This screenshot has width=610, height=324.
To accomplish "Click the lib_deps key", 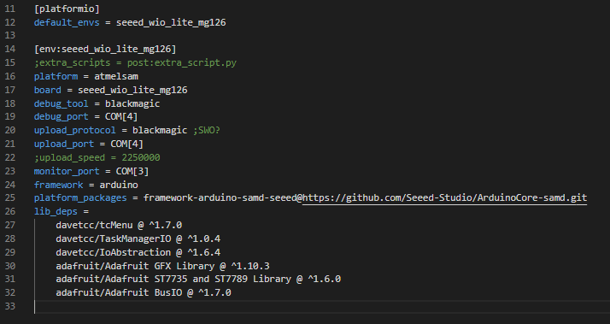I will click(56, 212).
